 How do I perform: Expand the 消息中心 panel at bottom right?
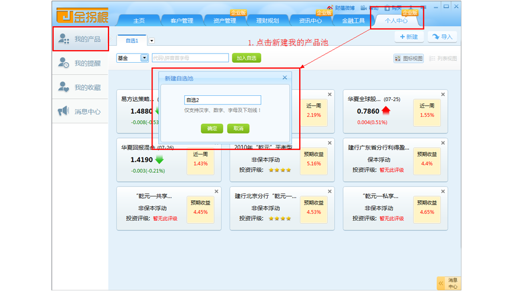click(x=441, y=283)
